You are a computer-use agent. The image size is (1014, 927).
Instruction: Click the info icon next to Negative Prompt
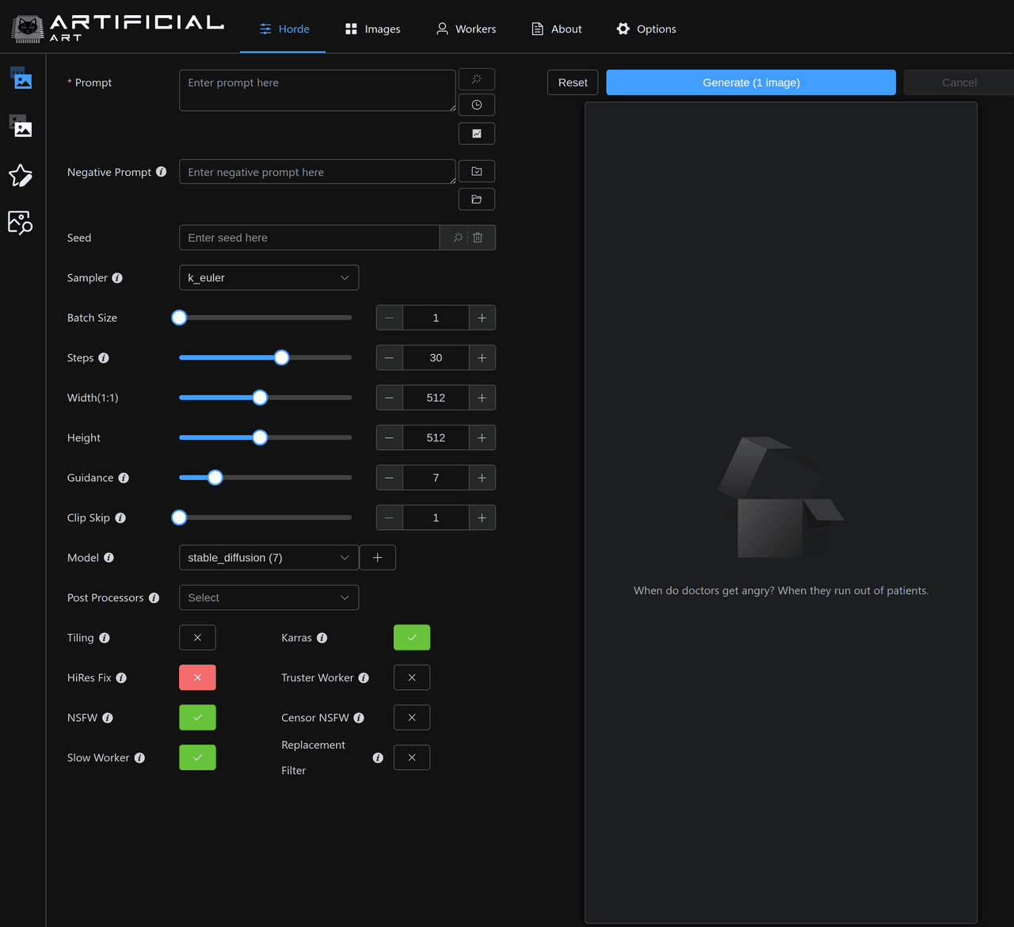pyautogui.click(x=162, y=172)
